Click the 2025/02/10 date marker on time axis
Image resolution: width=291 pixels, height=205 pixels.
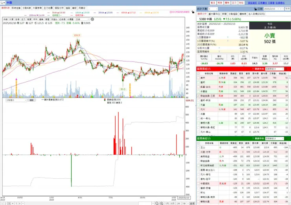point(184,198)
